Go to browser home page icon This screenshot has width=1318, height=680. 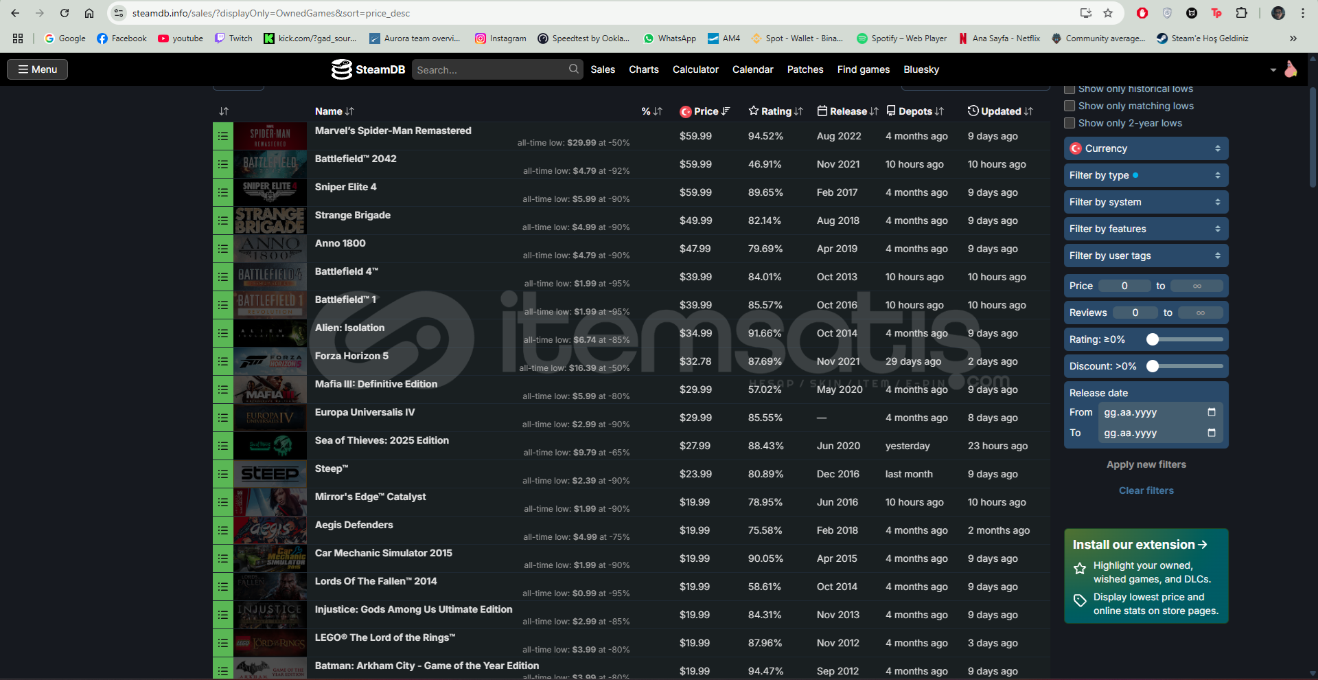pos(89,13)
